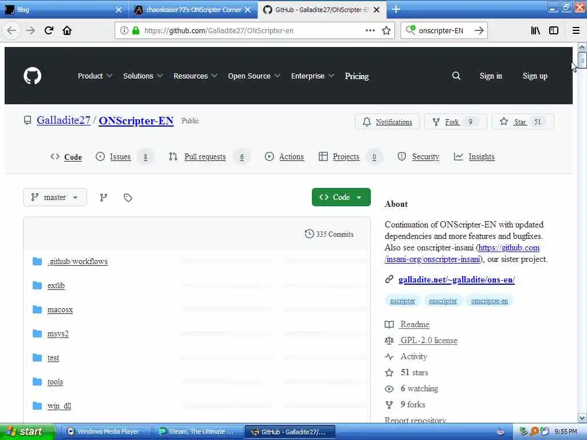Click the link icon beside galladite.net URL
The width and height of the screenshot is (587, 440).
click(x=389, y=279)
